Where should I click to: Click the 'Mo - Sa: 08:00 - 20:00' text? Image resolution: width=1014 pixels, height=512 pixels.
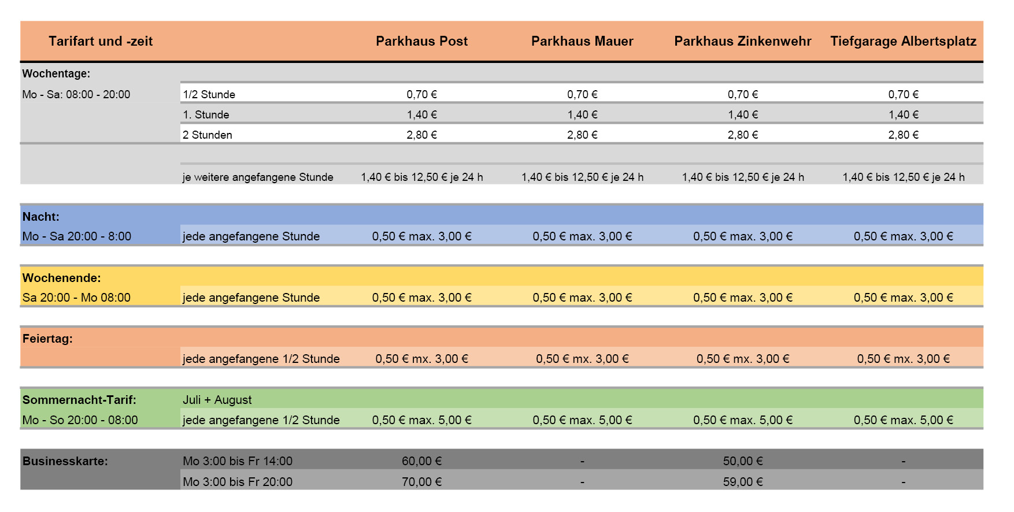click(x=76, y=94)
